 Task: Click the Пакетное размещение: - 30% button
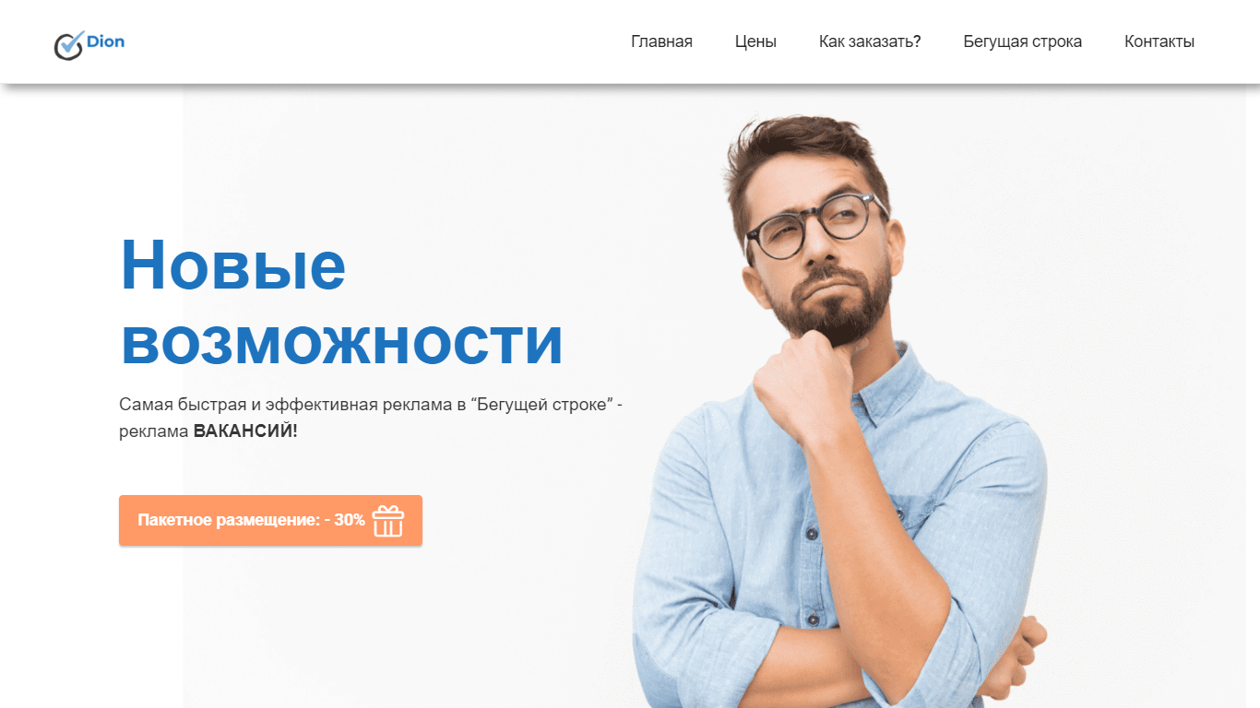pos(270,521)
